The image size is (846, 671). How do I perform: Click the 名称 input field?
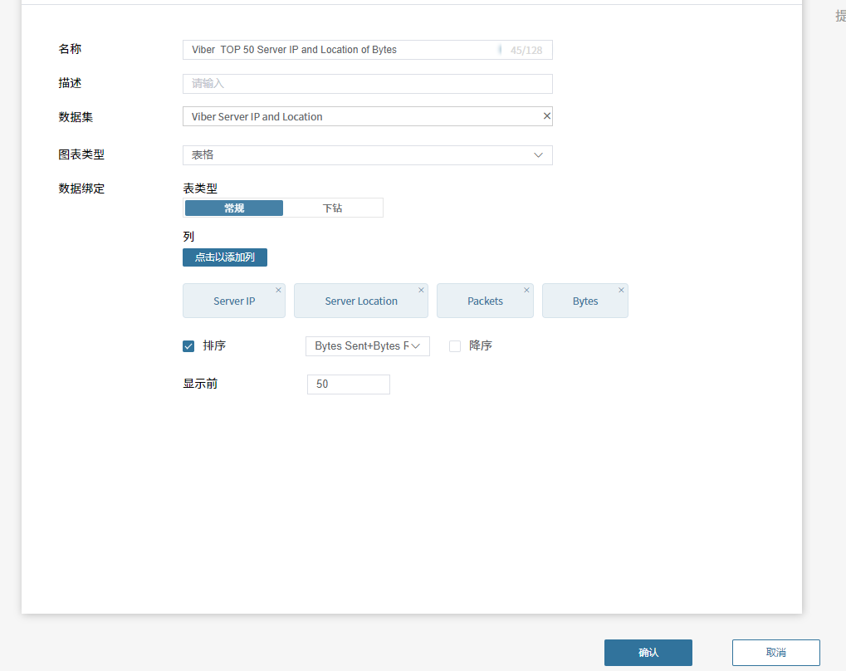pos(340,50)
